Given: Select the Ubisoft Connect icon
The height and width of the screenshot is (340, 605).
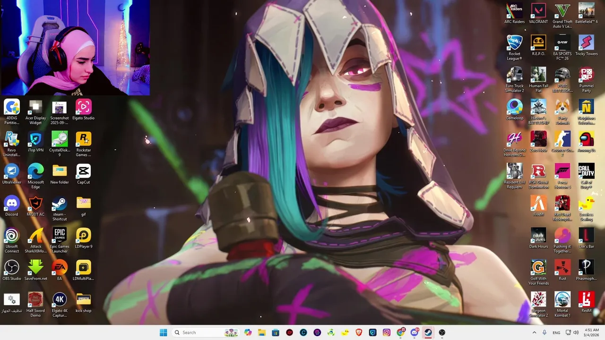Looking at the screenshot, I should [x=12, y=240].
